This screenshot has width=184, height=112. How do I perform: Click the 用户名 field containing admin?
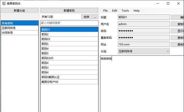coord(144,24)
